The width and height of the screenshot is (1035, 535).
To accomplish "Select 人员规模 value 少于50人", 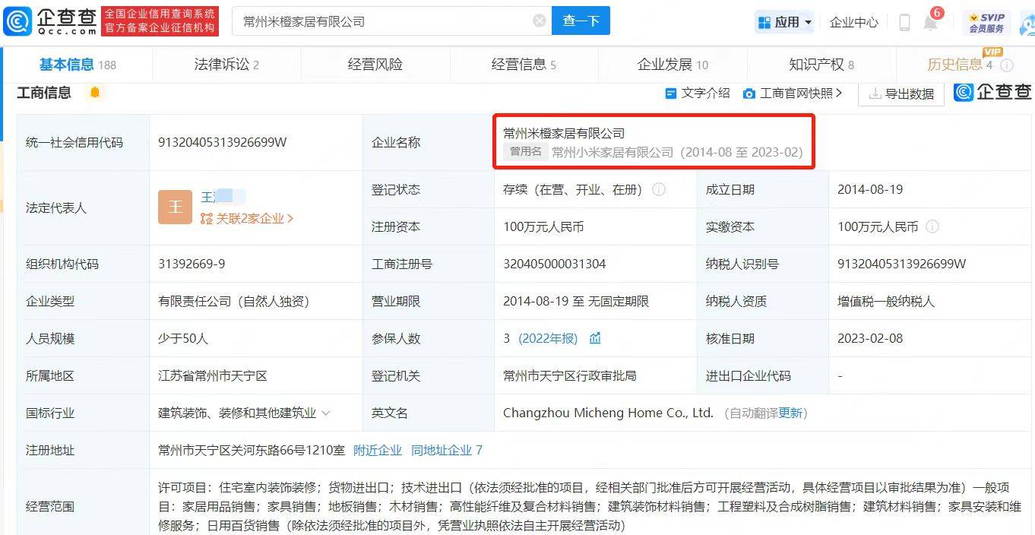I will pos(183,338).
